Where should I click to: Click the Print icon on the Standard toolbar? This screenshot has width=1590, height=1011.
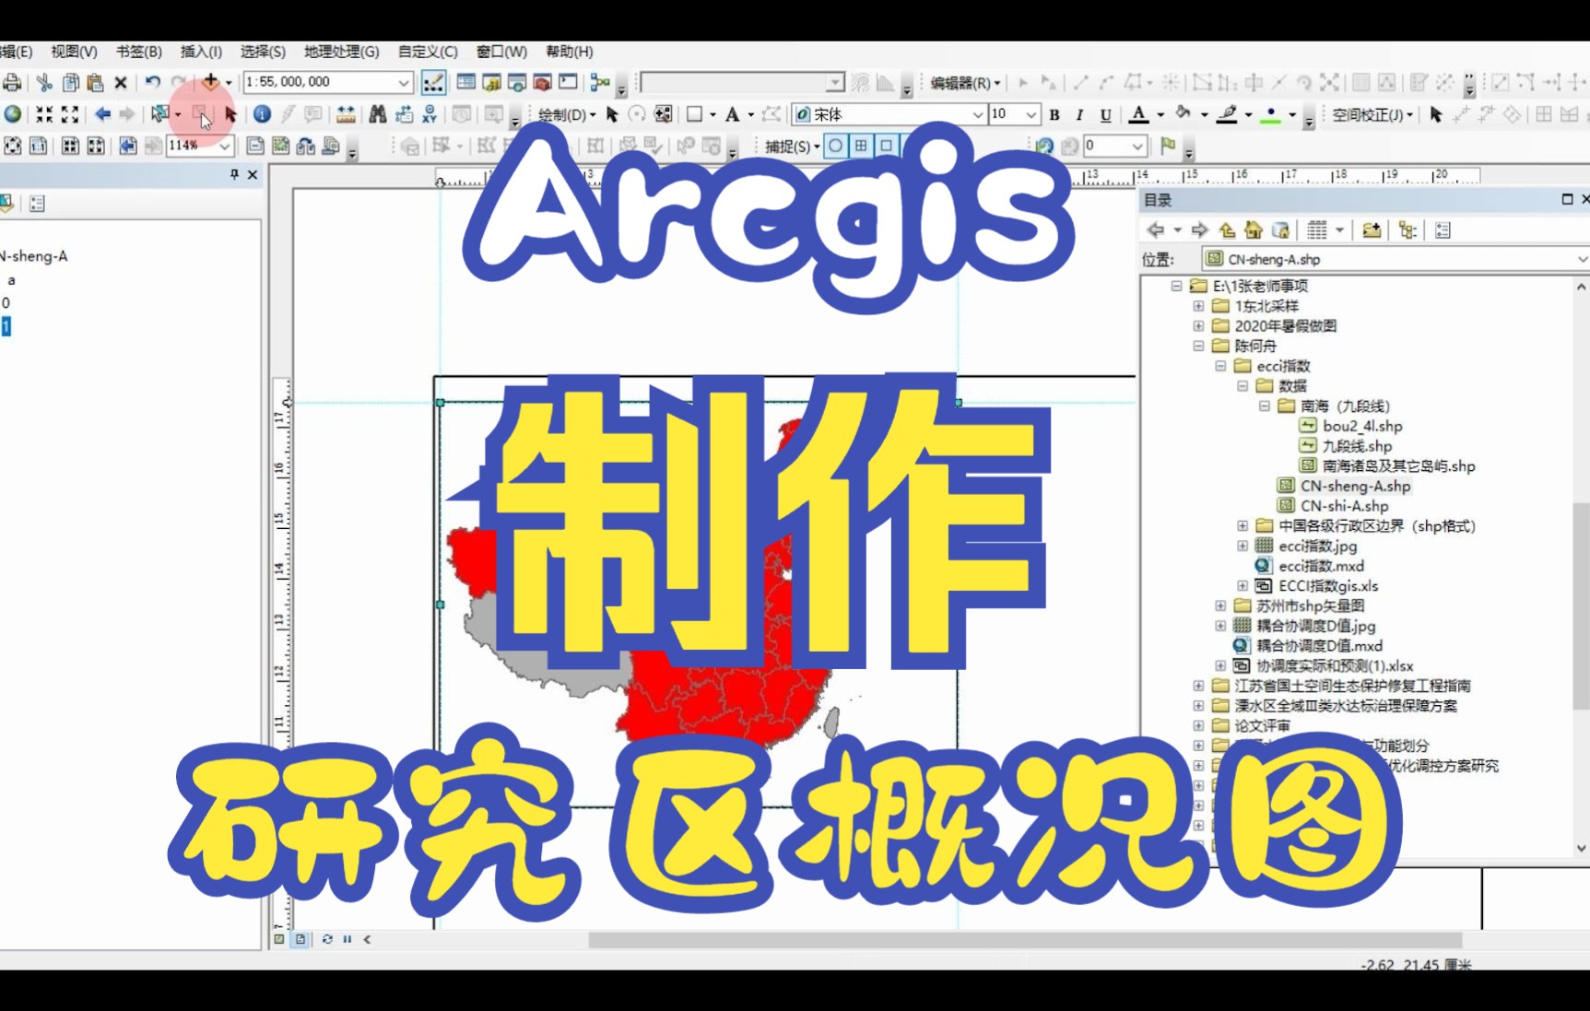[11, 82]
